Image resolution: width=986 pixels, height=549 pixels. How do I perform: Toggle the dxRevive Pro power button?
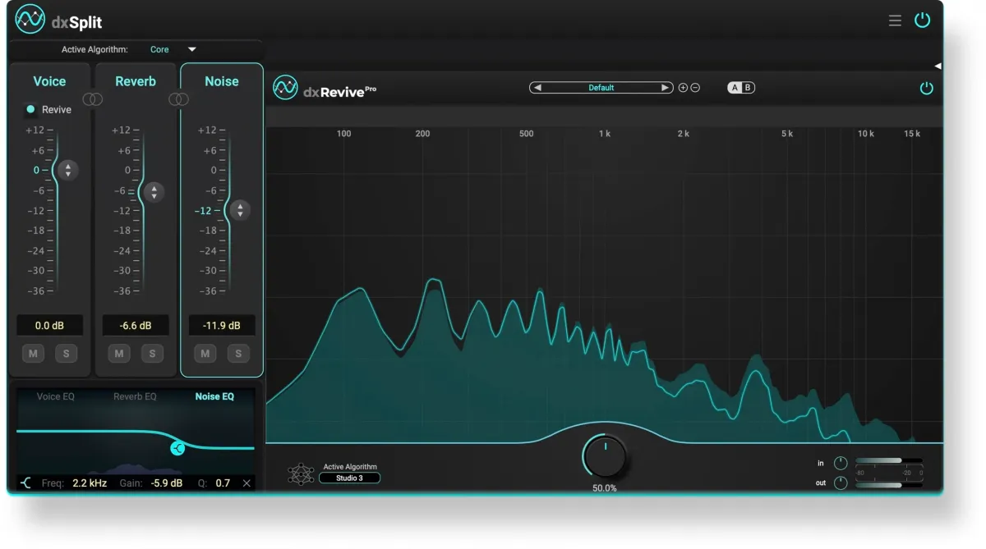[x=927, y=88]
